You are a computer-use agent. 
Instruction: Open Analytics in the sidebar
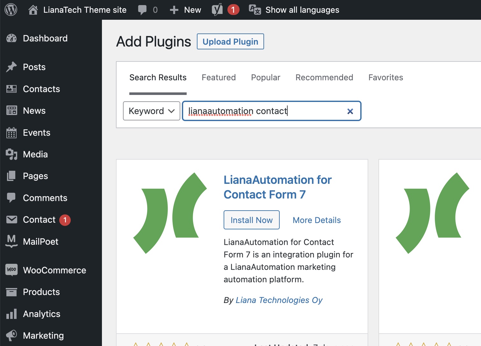point(41,314)
